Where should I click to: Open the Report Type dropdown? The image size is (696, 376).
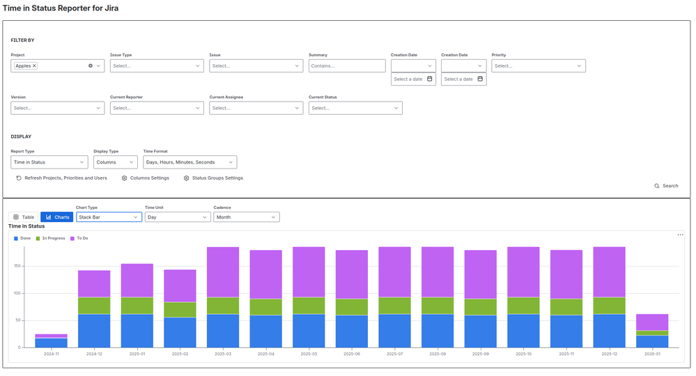[49, 162]
